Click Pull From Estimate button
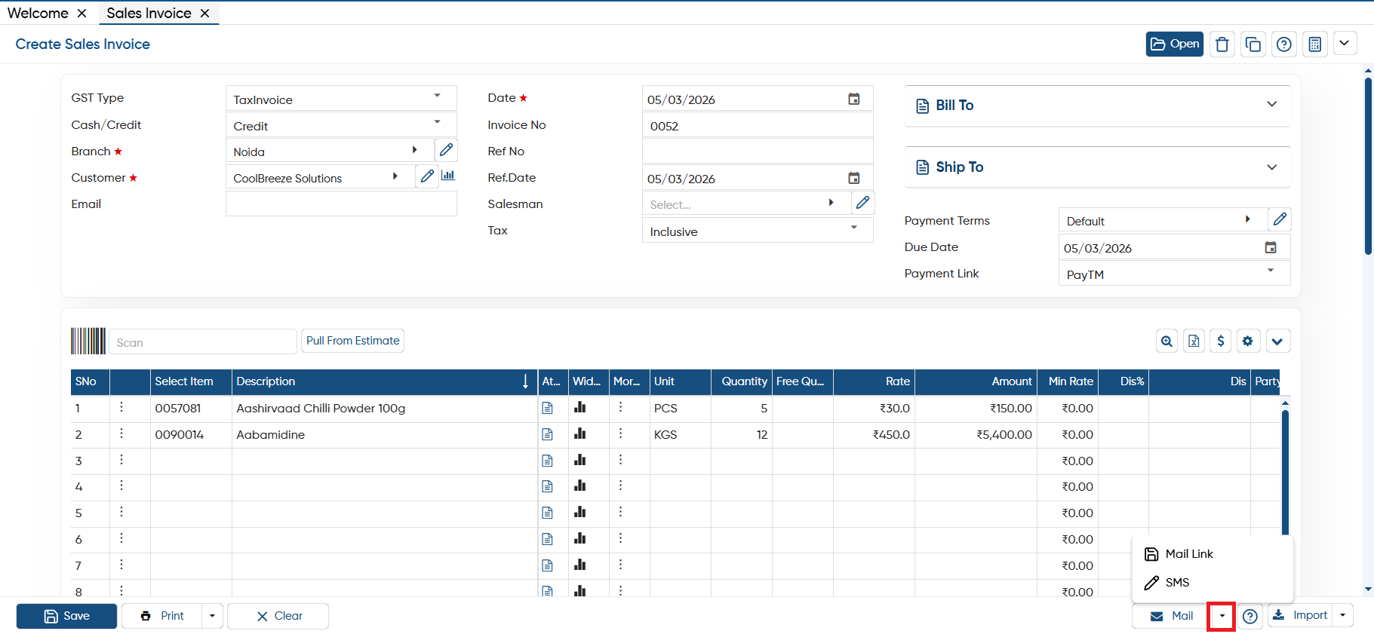Image resolution: width=1374 pixels, height=634 pixels. pos(352,341)
